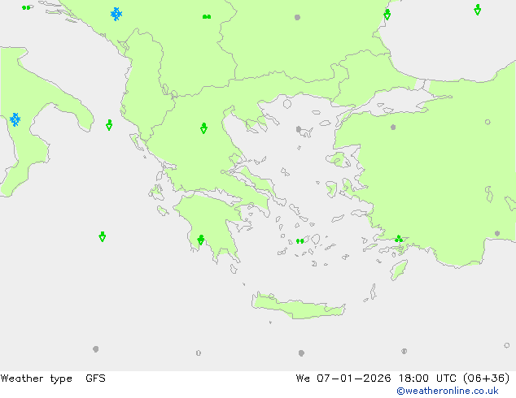Image resolution: width=516 pixels, height=398 pixels.
Task: Select the green triple-dot rain symbol near Bodrum
Action: 399,239
